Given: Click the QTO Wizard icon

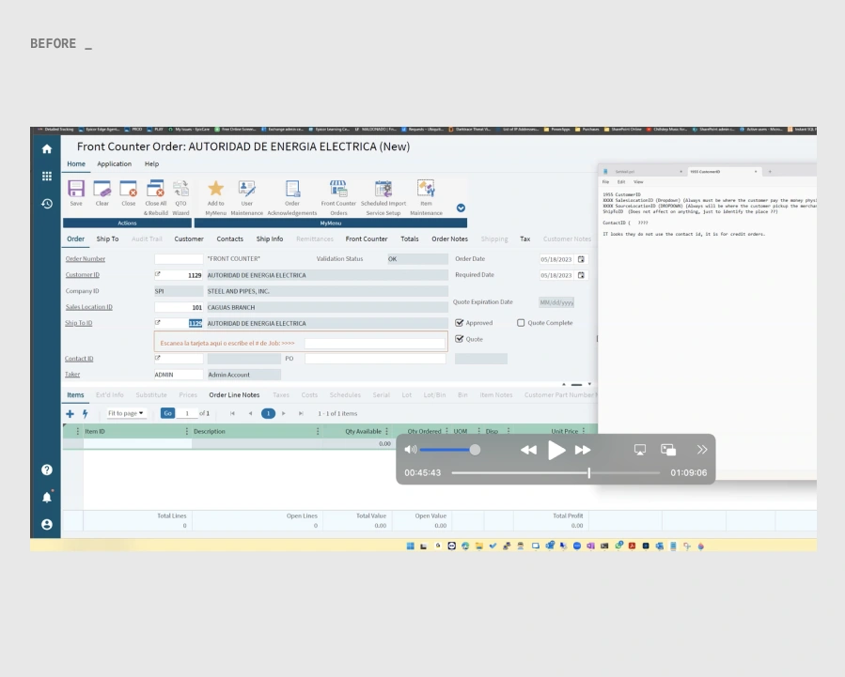Looking at the screenshot, I should (x=180, y=189).
